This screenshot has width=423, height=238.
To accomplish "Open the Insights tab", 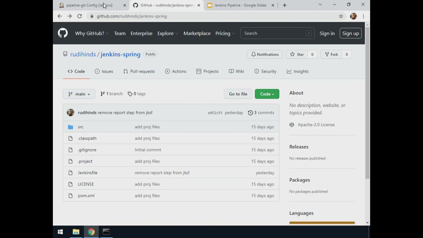I will tap(297, 71).
